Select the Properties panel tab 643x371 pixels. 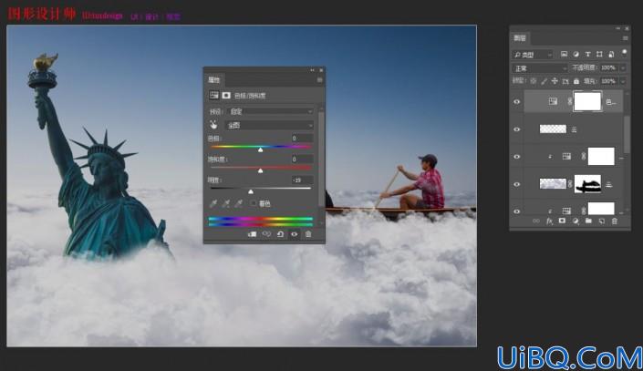[214, 80]
